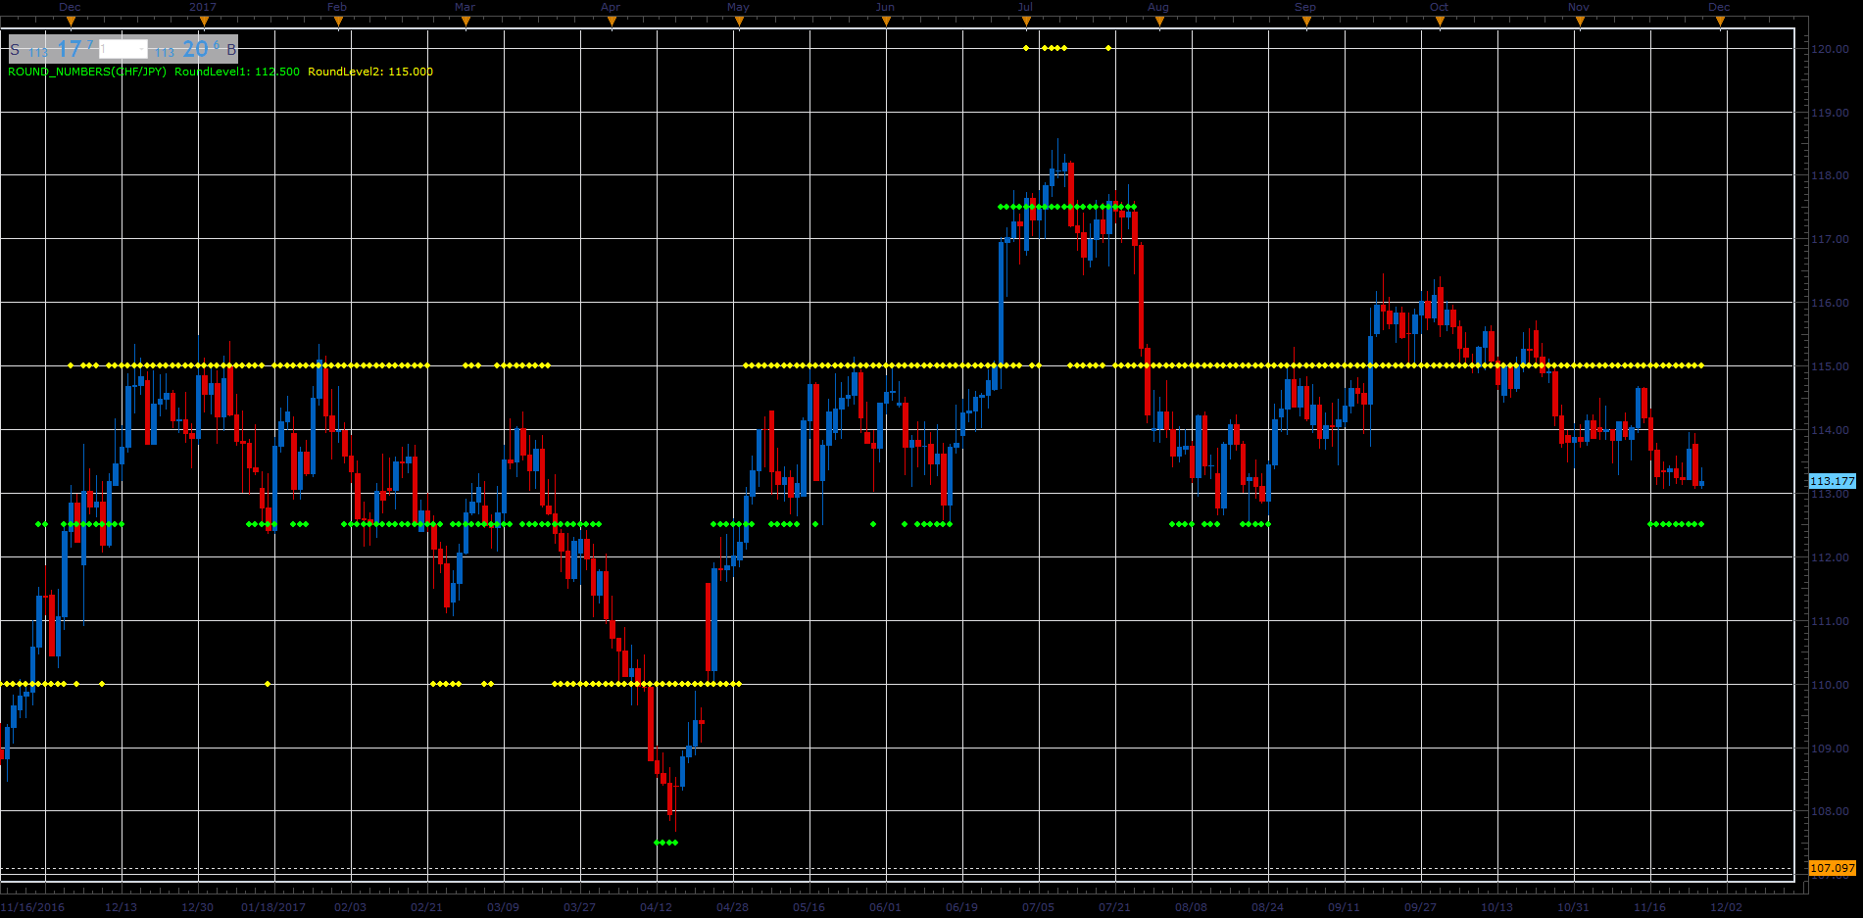Click the S sell button
This screenshot has height=918, width=1863.
[x=15, y=49]
